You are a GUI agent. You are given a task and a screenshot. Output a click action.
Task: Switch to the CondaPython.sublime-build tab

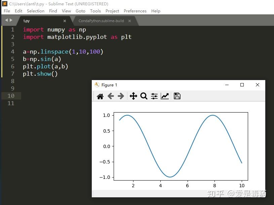click(x=102, y=20)
